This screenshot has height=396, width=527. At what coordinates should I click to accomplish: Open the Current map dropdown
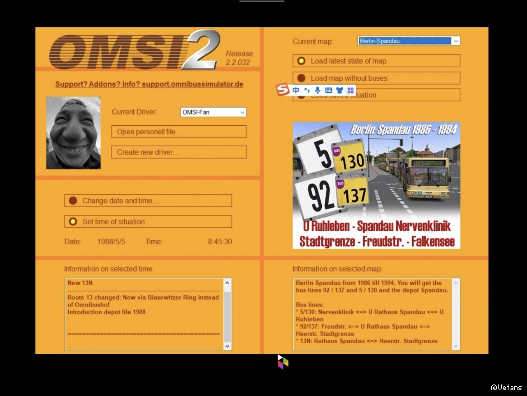click(x=409, y=41)
